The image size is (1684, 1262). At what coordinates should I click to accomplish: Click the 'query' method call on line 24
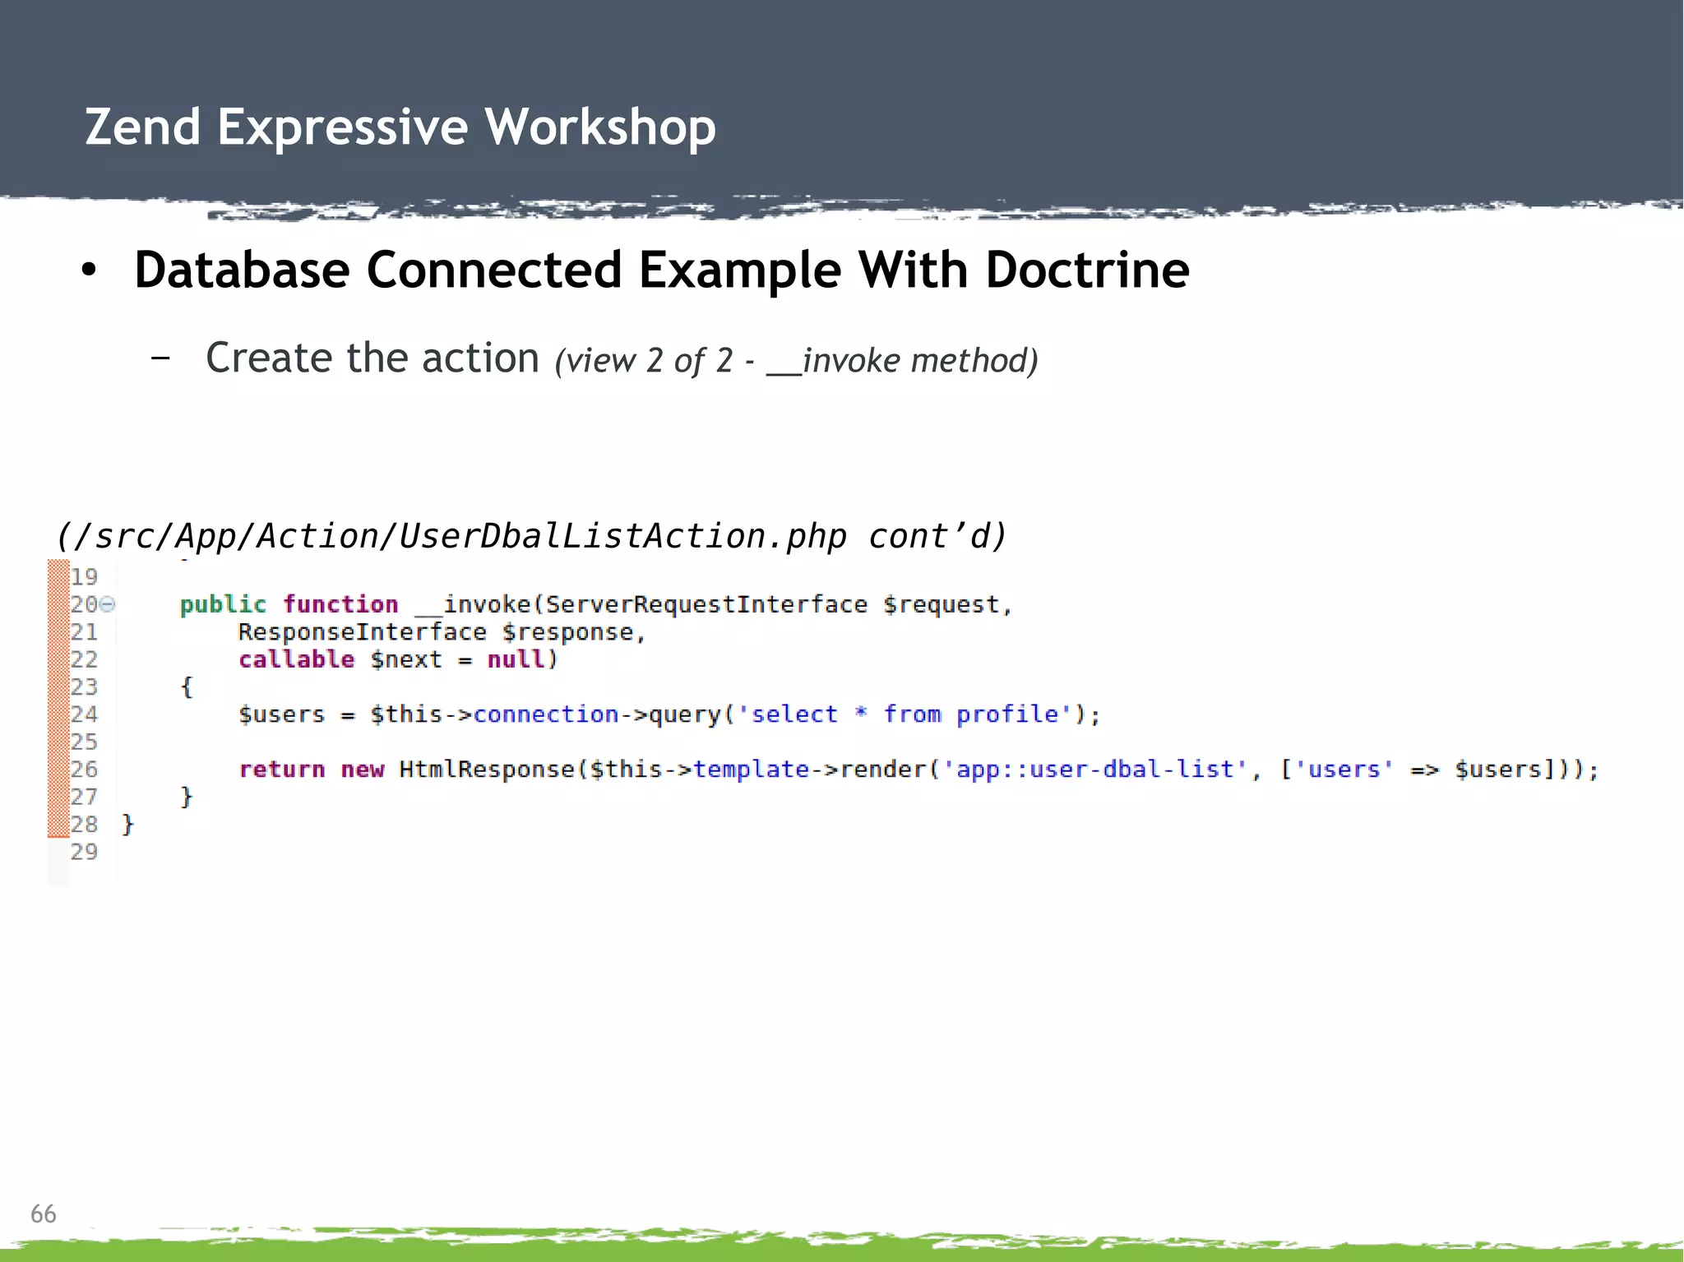(x=685, y=715)
